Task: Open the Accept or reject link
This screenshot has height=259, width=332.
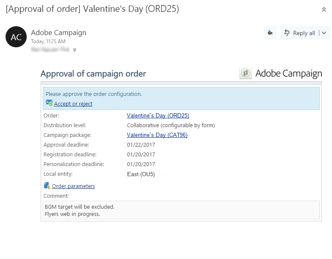Action: (x=73, y=104)
